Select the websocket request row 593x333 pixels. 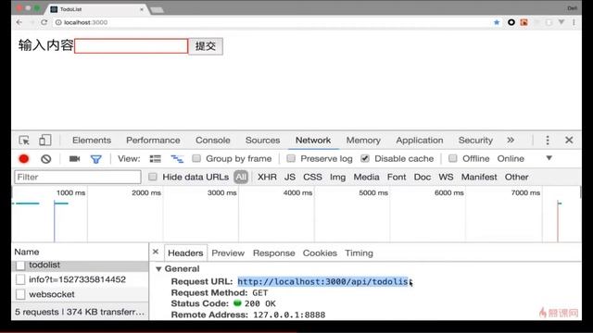(81, 294)
